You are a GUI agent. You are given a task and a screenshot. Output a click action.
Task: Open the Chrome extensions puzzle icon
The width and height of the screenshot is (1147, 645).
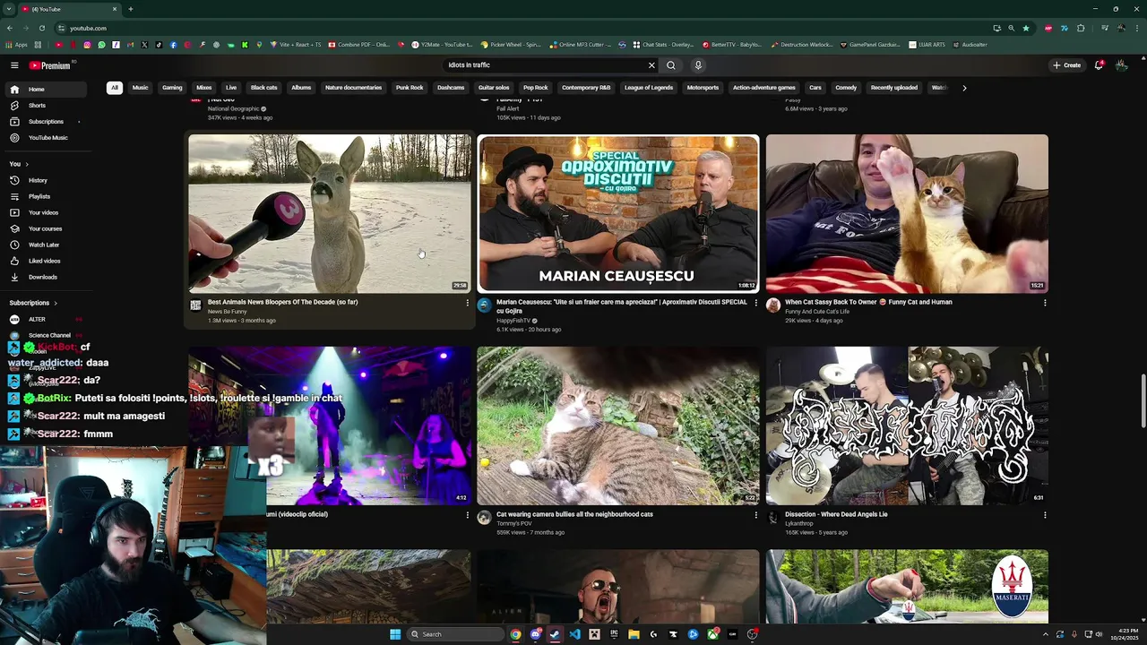click(1081, 28)
